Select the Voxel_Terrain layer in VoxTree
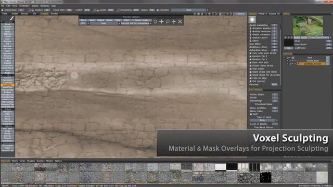 click(x=312, y=64)
